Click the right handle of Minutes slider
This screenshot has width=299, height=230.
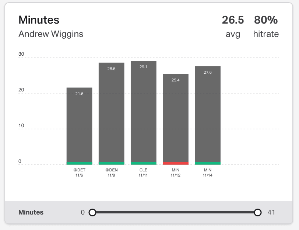point(258,212)
